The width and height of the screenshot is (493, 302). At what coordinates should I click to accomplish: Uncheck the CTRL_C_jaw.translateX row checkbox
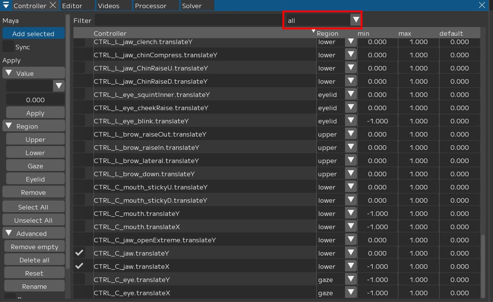[x=79, y=266]
